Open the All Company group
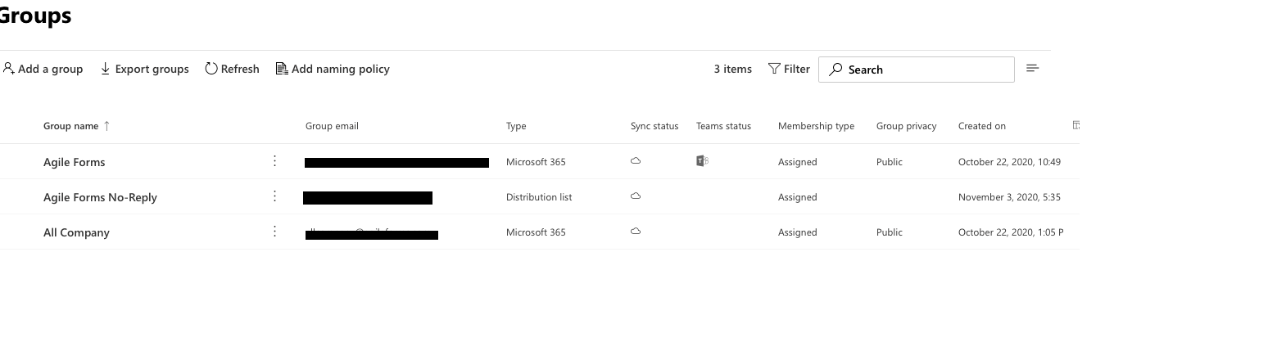 pyautogui.click(x=76, y=232)
